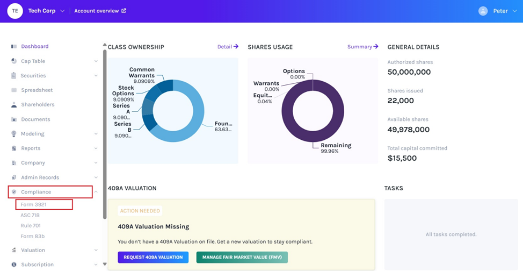523x271 pixels.
Task: Click Peter's user avatar icon
Action: (483, 11)
